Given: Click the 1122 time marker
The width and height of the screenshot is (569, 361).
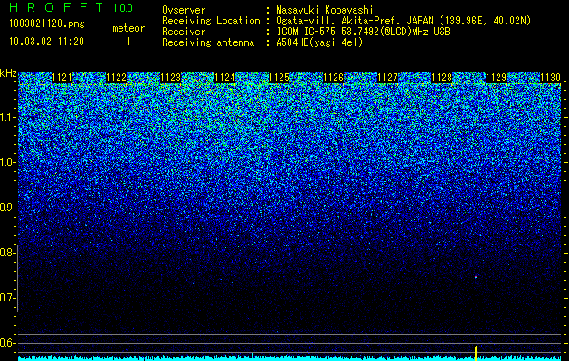Looking at the screenshot, I should click(116, 78).
